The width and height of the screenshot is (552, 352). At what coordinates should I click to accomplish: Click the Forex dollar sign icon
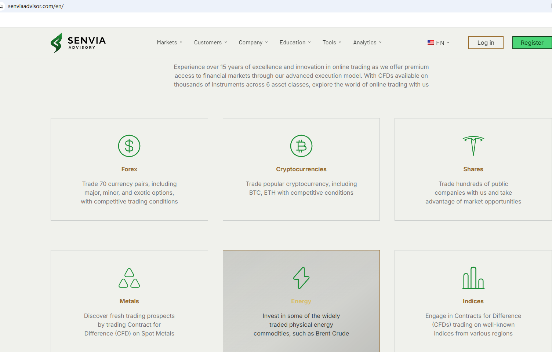(129, 146)
